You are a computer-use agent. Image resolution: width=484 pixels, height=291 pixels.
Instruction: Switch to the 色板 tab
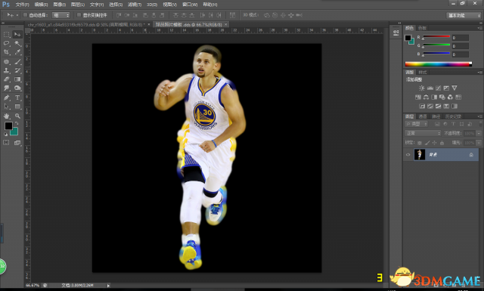[x=422, y=28]
